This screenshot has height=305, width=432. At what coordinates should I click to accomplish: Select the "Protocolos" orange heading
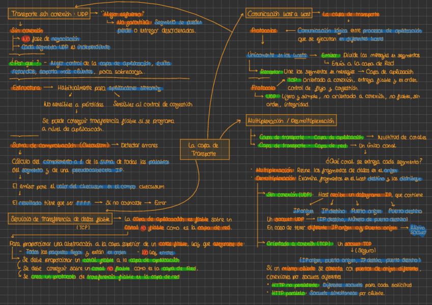[264, 31]
